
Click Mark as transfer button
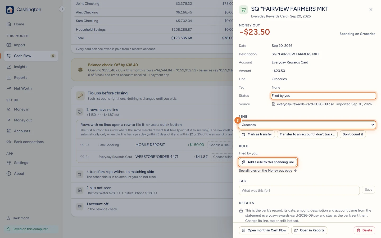click(257, 134)
